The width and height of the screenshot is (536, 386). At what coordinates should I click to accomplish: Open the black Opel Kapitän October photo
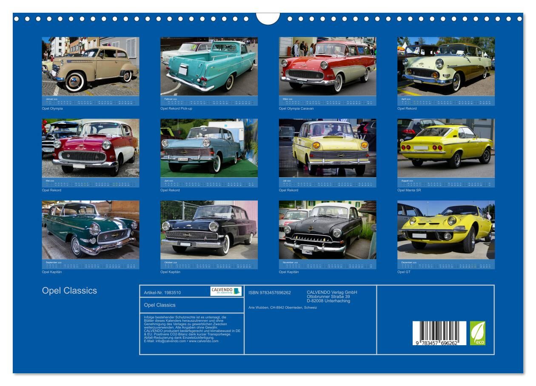[x=209, y=230]
